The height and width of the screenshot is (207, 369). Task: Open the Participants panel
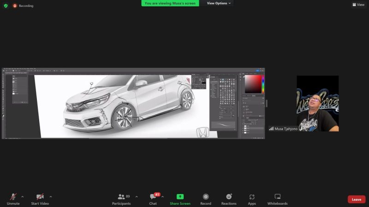click(121, 197)
